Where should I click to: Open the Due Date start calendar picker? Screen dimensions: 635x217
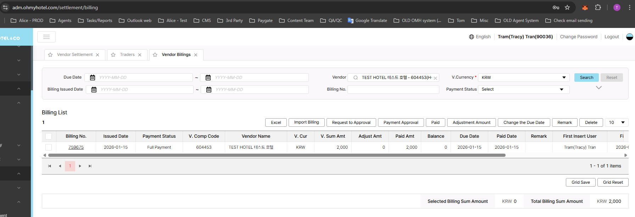click(93, 78)
